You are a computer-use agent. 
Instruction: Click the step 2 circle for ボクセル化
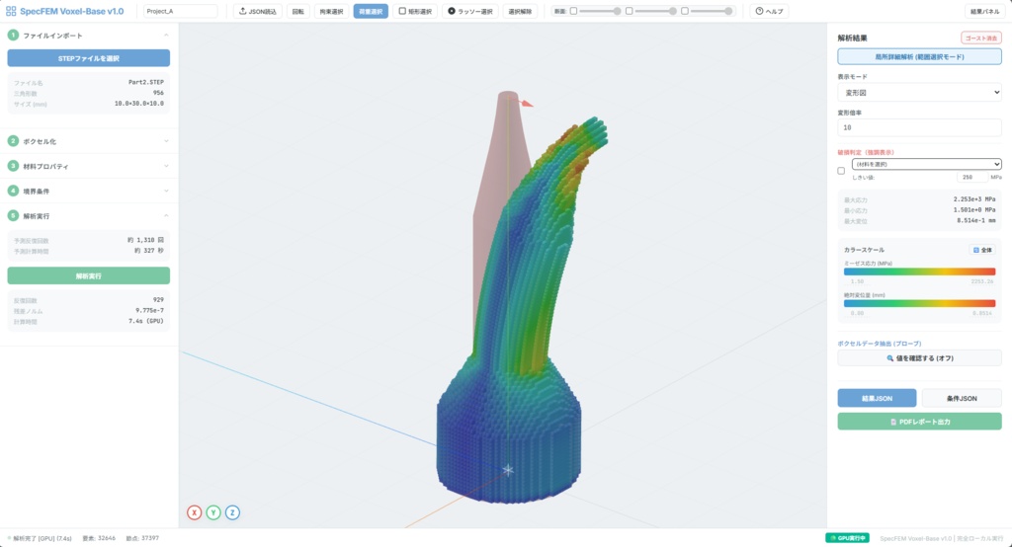[x=13, y=140]
